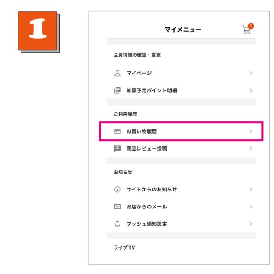Click the info icon beside サイトからのお知らせ
The image size is (274, 274).
coord(117,189)
